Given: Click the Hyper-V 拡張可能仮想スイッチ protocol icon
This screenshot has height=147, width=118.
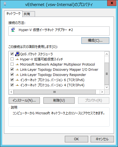Looking at the screenshot, I should (17, 59).
